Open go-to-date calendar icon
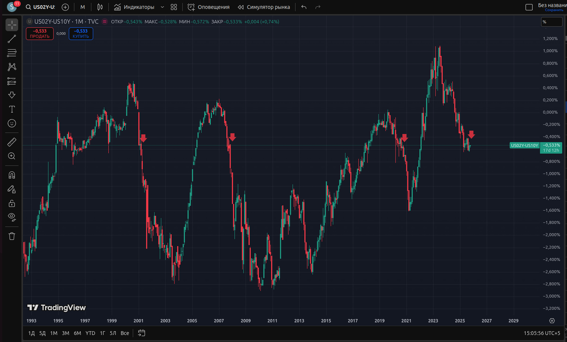 point(141,333)
